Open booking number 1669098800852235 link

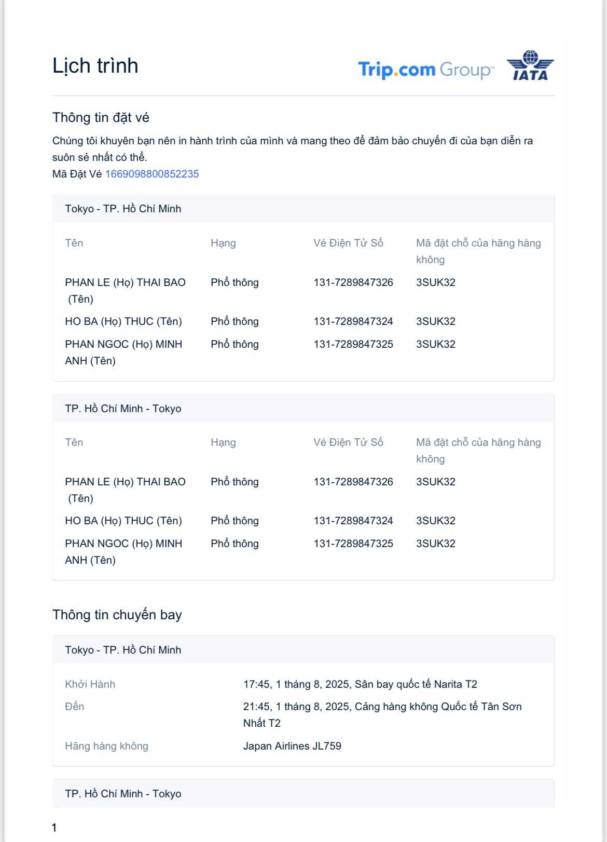(152, 174)
